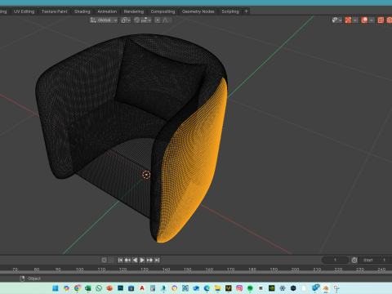Click the current frame number field
Image resolution: width=392 pixels, height=294 pixels.
[x=336, y=261]
